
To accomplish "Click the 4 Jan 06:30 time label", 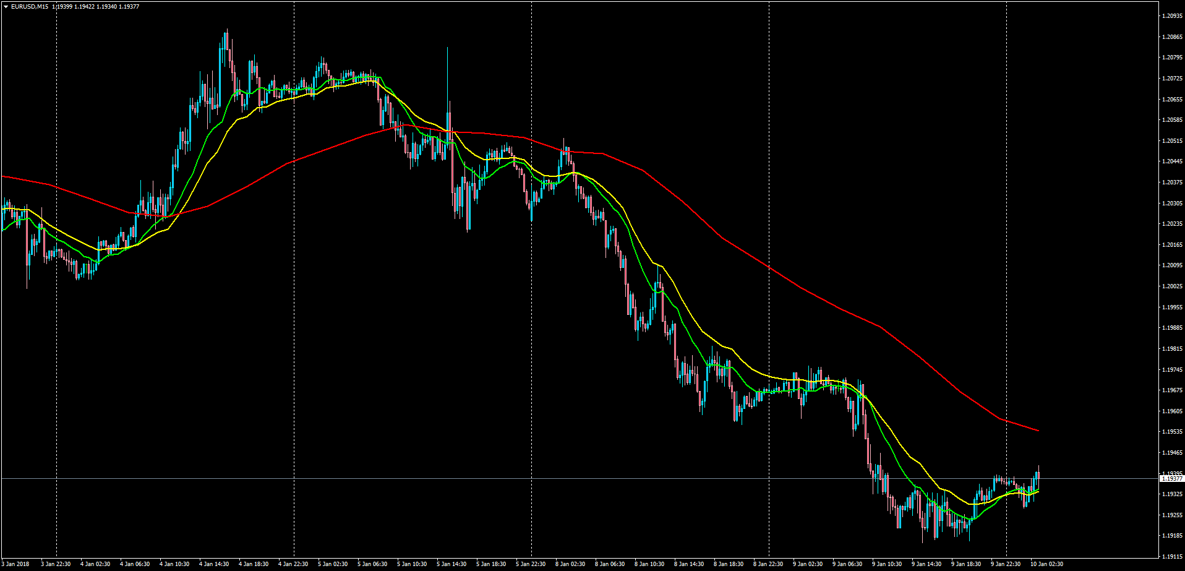I will point(135,564).
